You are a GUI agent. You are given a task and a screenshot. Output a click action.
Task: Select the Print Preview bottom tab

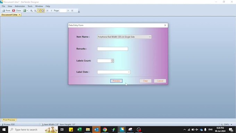[9, 120]
